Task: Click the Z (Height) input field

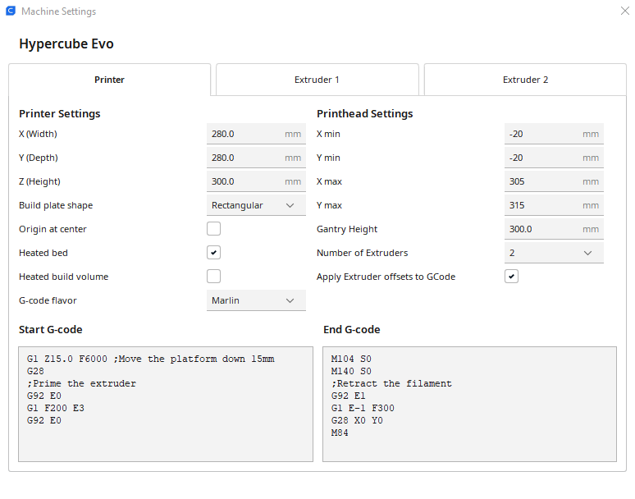Action: (244, 181)
